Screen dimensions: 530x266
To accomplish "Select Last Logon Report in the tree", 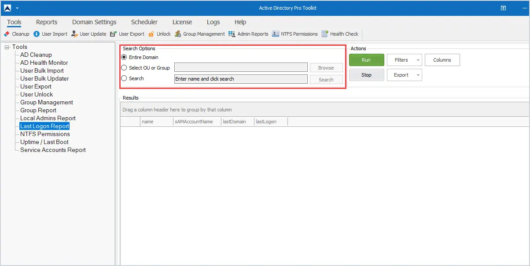I will click(45, 126).
